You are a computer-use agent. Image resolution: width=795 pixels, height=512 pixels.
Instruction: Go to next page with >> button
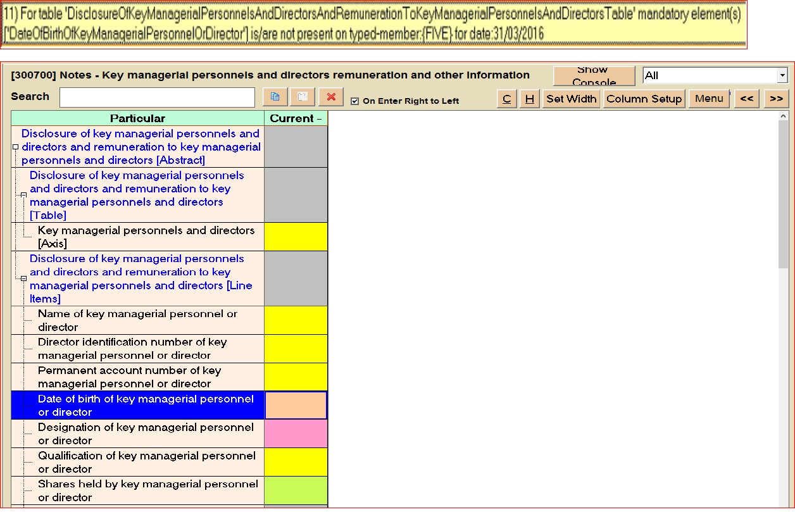pyautogui.click(x=776, y=99)
